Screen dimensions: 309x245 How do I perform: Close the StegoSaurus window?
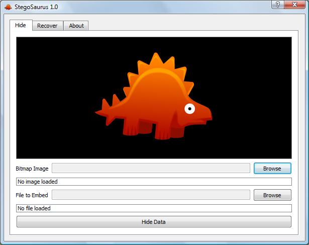[x=294, y=5]
